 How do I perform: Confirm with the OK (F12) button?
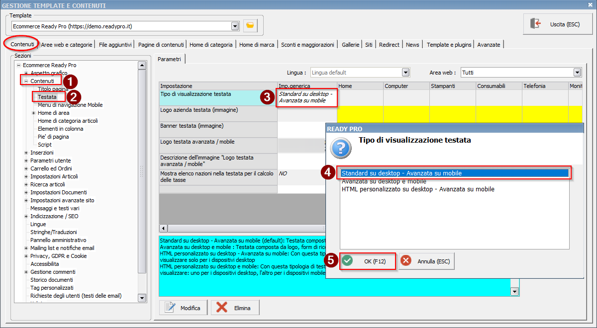pyautogui.click(x=368, y=261)
